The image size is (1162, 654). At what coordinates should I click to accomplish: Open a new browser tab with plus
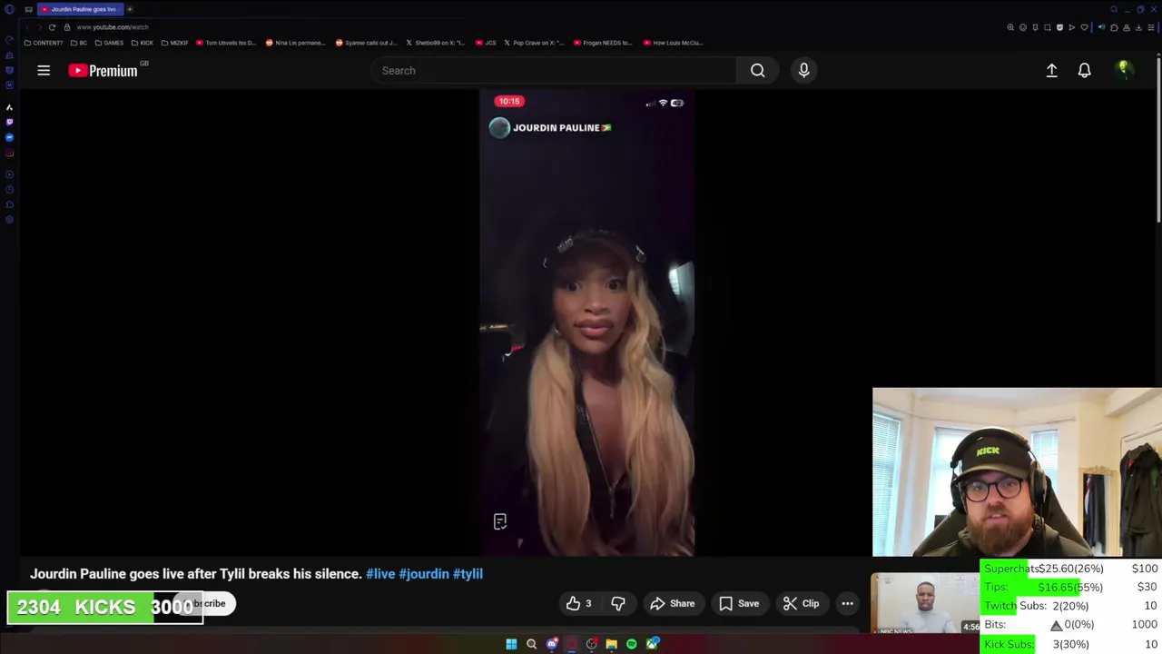[x=130, y=9]
